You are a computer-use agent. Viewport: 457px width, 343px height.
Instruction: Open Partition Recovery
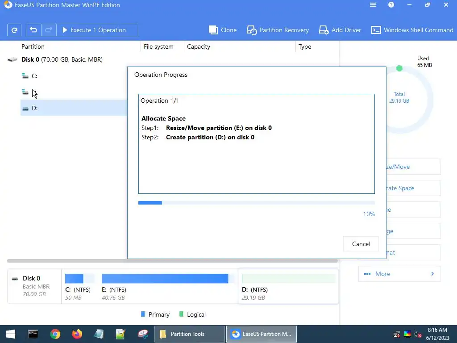tap(278, 30)
